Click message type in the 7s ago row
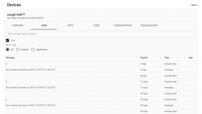The width and height of the screenshot is (202, 114). click(x=169, y=70)
